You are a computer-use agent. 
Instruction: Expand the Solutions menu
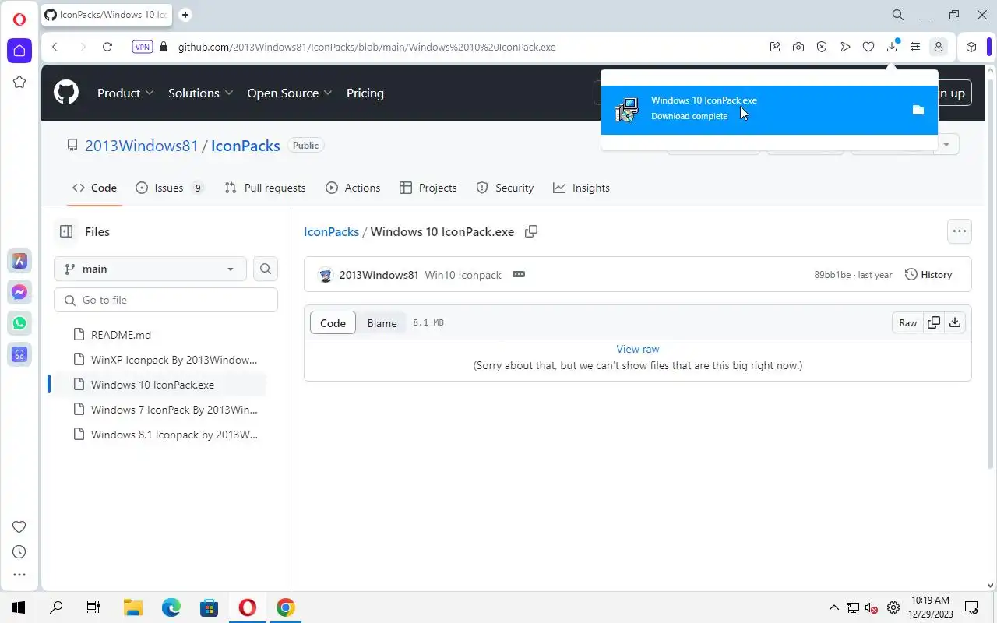coord(201,93)
